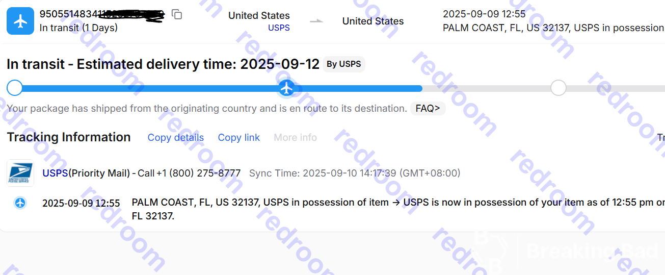Click the By USPS badge
The width and height of the screenshot is (665, 275).
tap(344, 64)
